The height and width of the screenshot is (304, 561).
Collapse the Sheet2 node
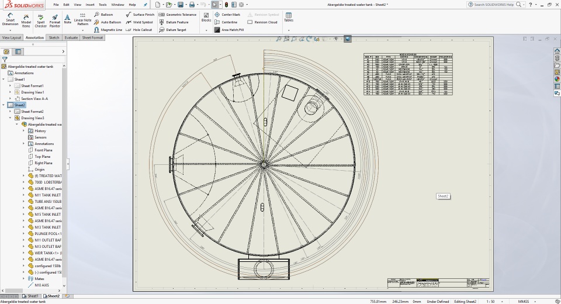click(x=4, y=105)
